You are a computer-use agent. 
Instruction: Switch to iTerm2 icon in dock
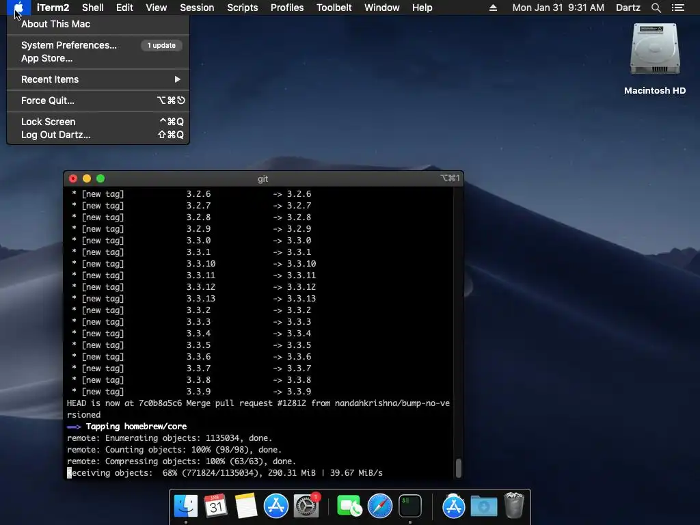(410, 506)
